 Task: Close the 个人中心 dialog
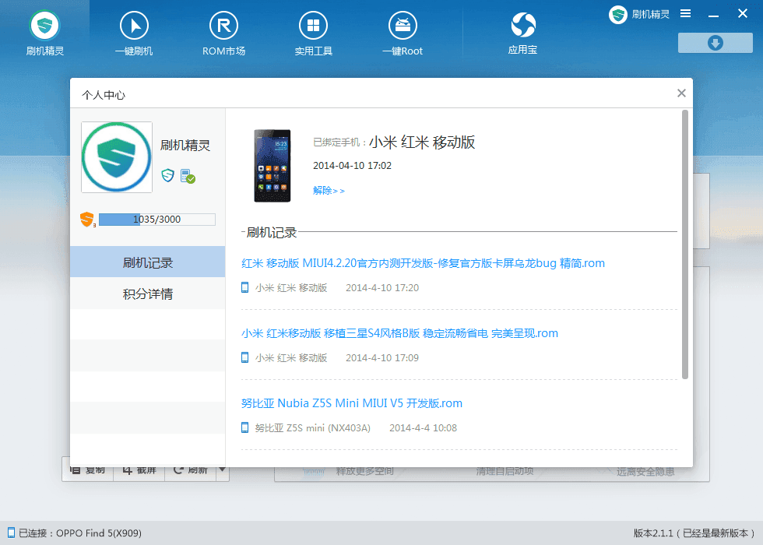point(681,93)
